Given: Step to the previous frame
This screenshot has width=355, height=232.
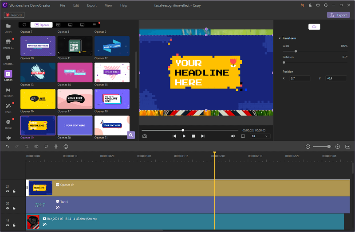Looking at the screenshot, I should tap(174, 136).
